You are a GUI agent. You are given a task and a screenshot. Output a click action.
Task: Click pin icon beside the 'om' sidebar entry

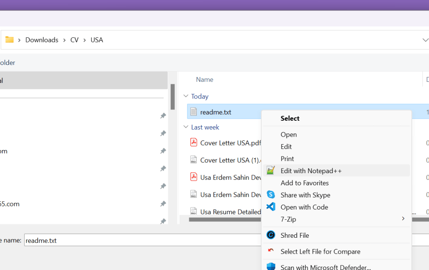(x=163, y=151)
